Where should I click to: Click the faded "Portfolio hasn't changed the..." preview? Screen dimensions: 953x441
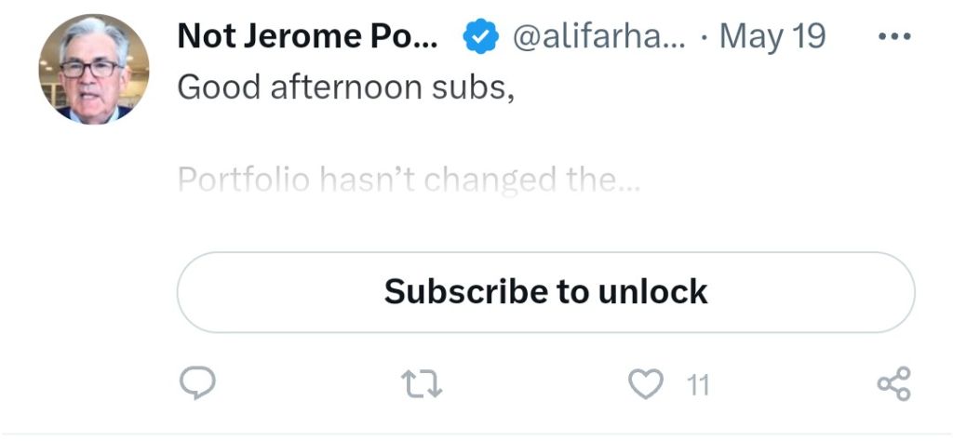click(409, 179)
